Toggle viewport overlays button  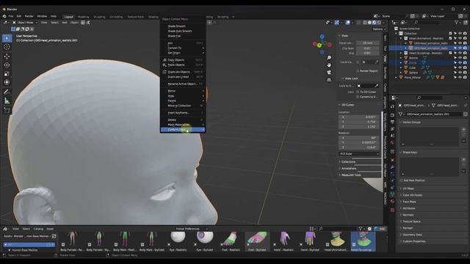(347, 23)
